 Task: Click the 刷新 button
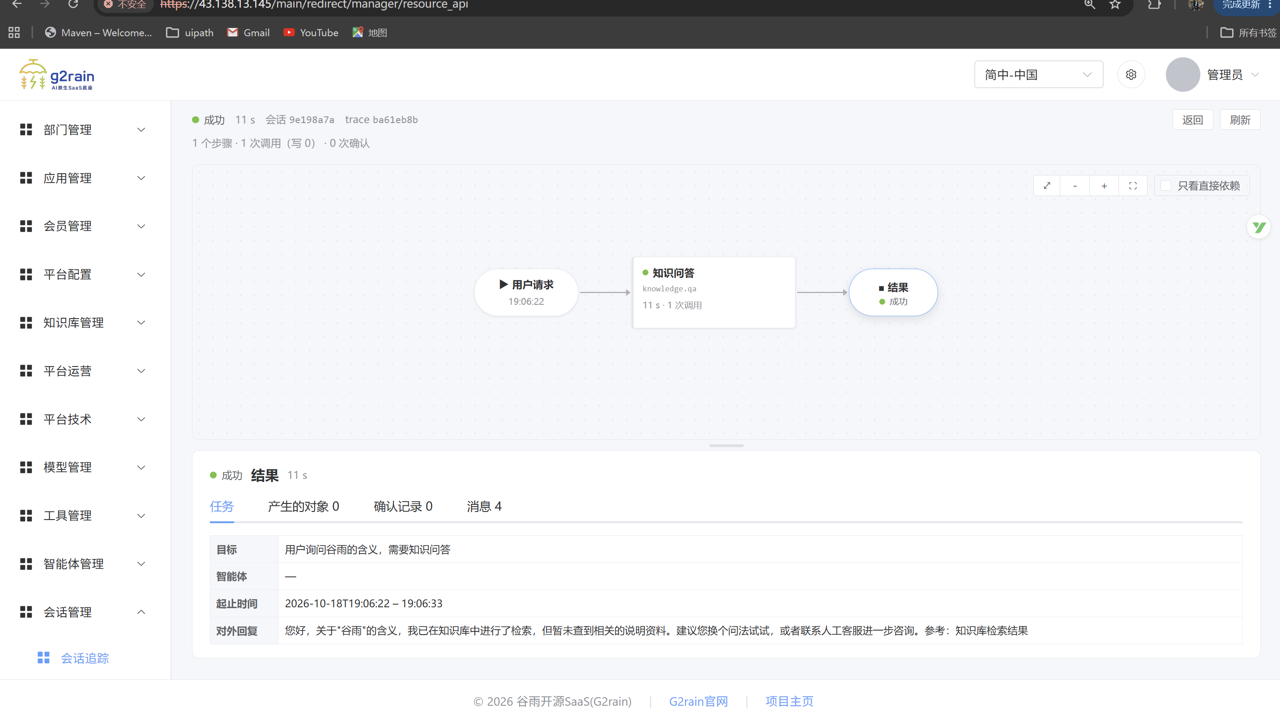pyautogui.click(x=1240, y=120)
